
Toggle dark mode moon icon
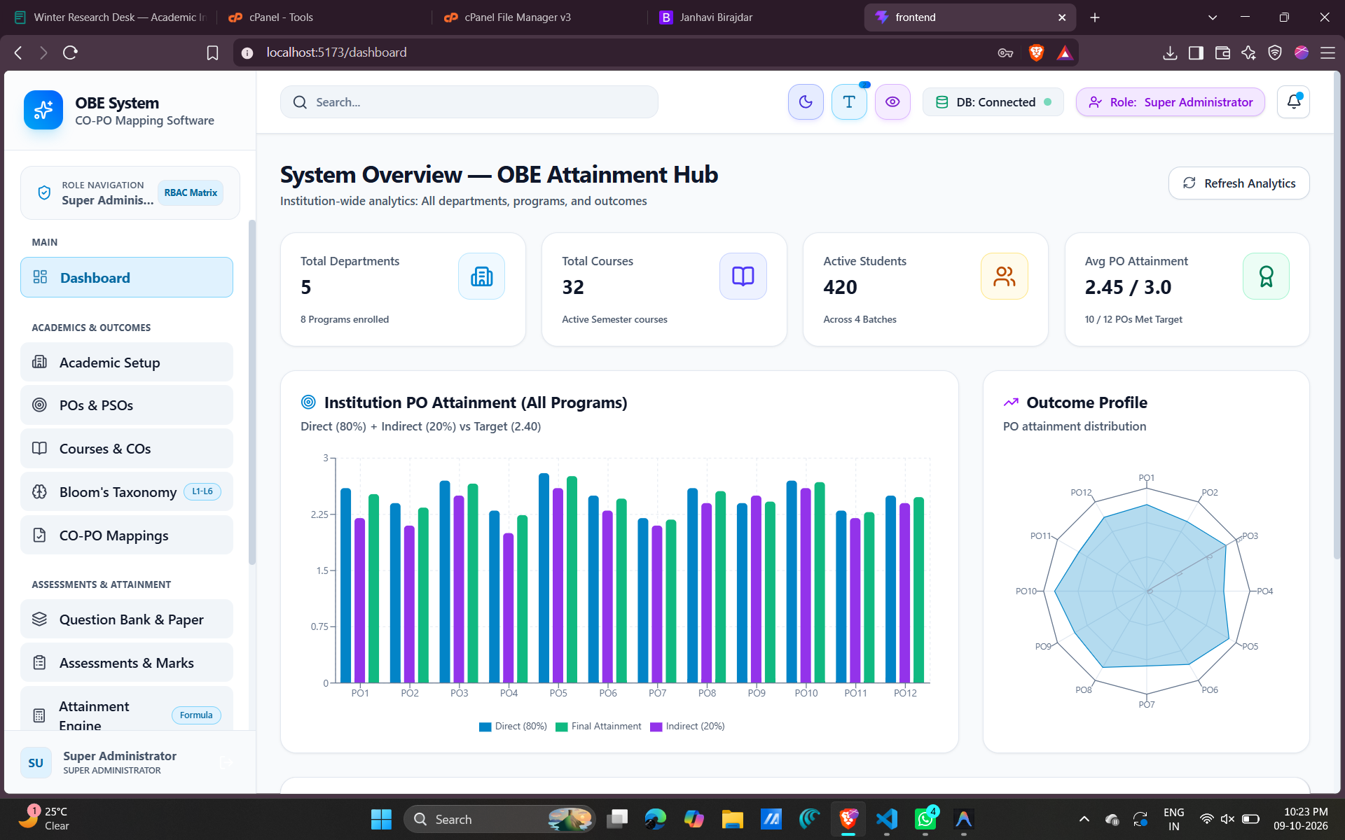806,102
